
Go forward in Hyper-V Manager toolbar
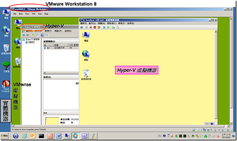click(28, 35)
